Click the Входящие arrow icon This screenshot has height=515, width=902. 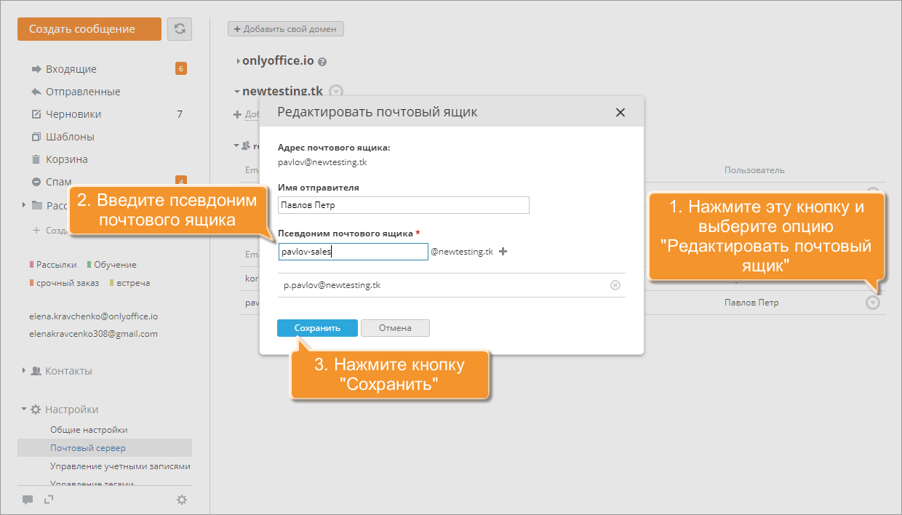[36, 69]
